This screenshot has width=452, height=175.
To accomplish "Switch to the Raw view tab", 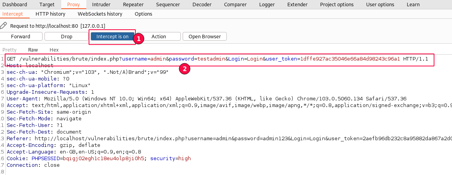I will coord(33,50).
